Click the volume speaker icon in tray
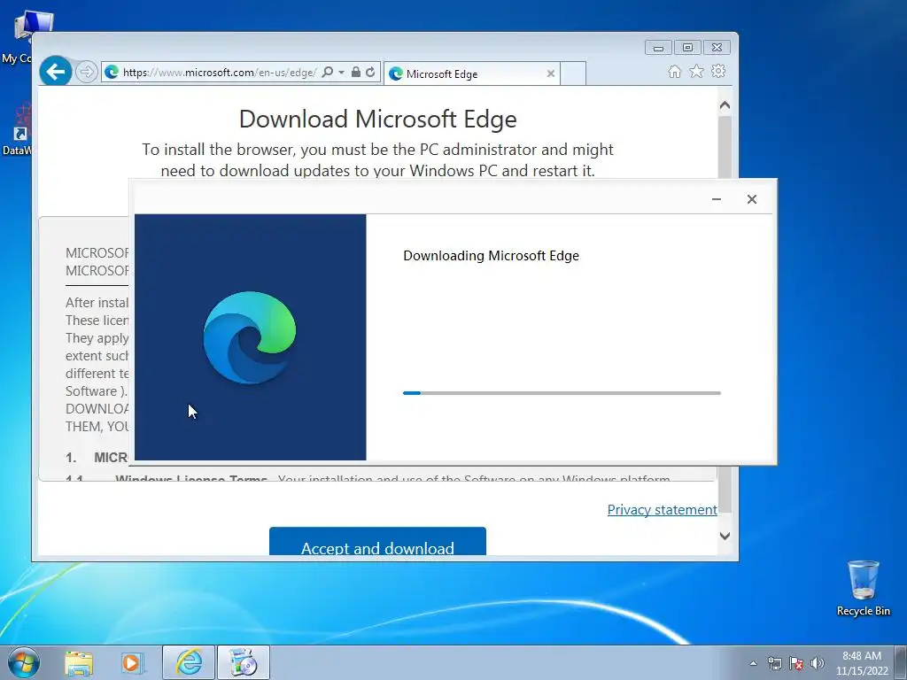The height and width of the screenshot is (680, 907). click(x=818, y=663)
